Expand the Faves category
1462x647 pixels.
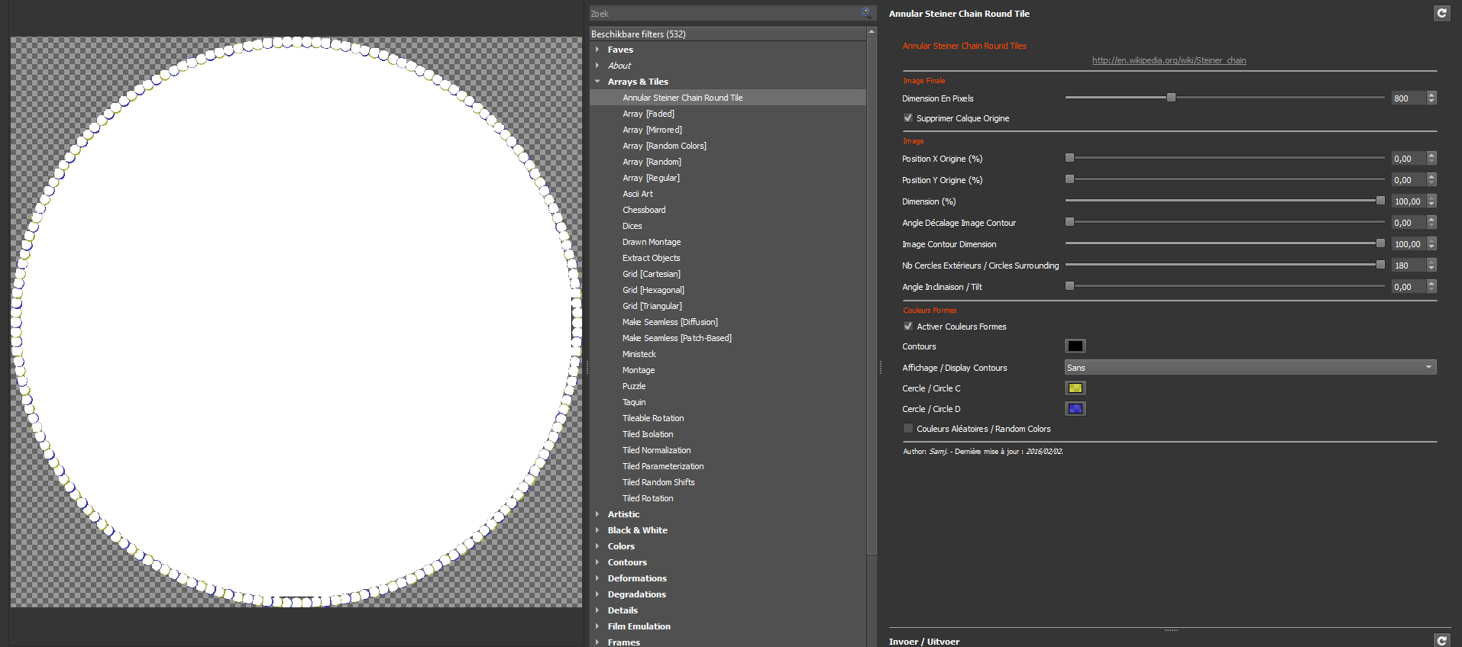(x=597, y=50)
